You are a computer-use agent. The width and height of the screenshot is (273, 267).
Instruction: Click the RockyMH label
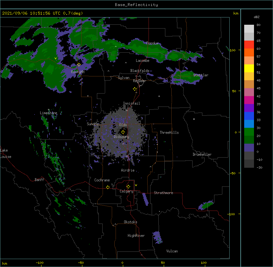[78, 72]
